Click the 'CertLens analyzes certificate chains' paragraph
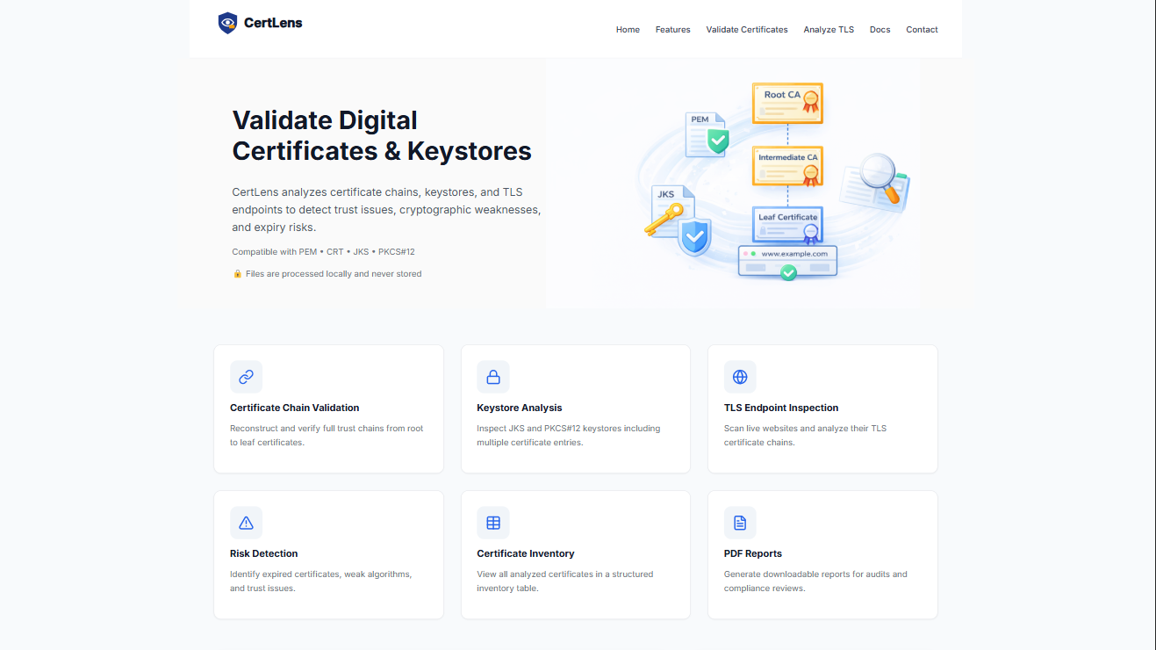This screenshot has height=650, width=1156. tap(386, 210)
